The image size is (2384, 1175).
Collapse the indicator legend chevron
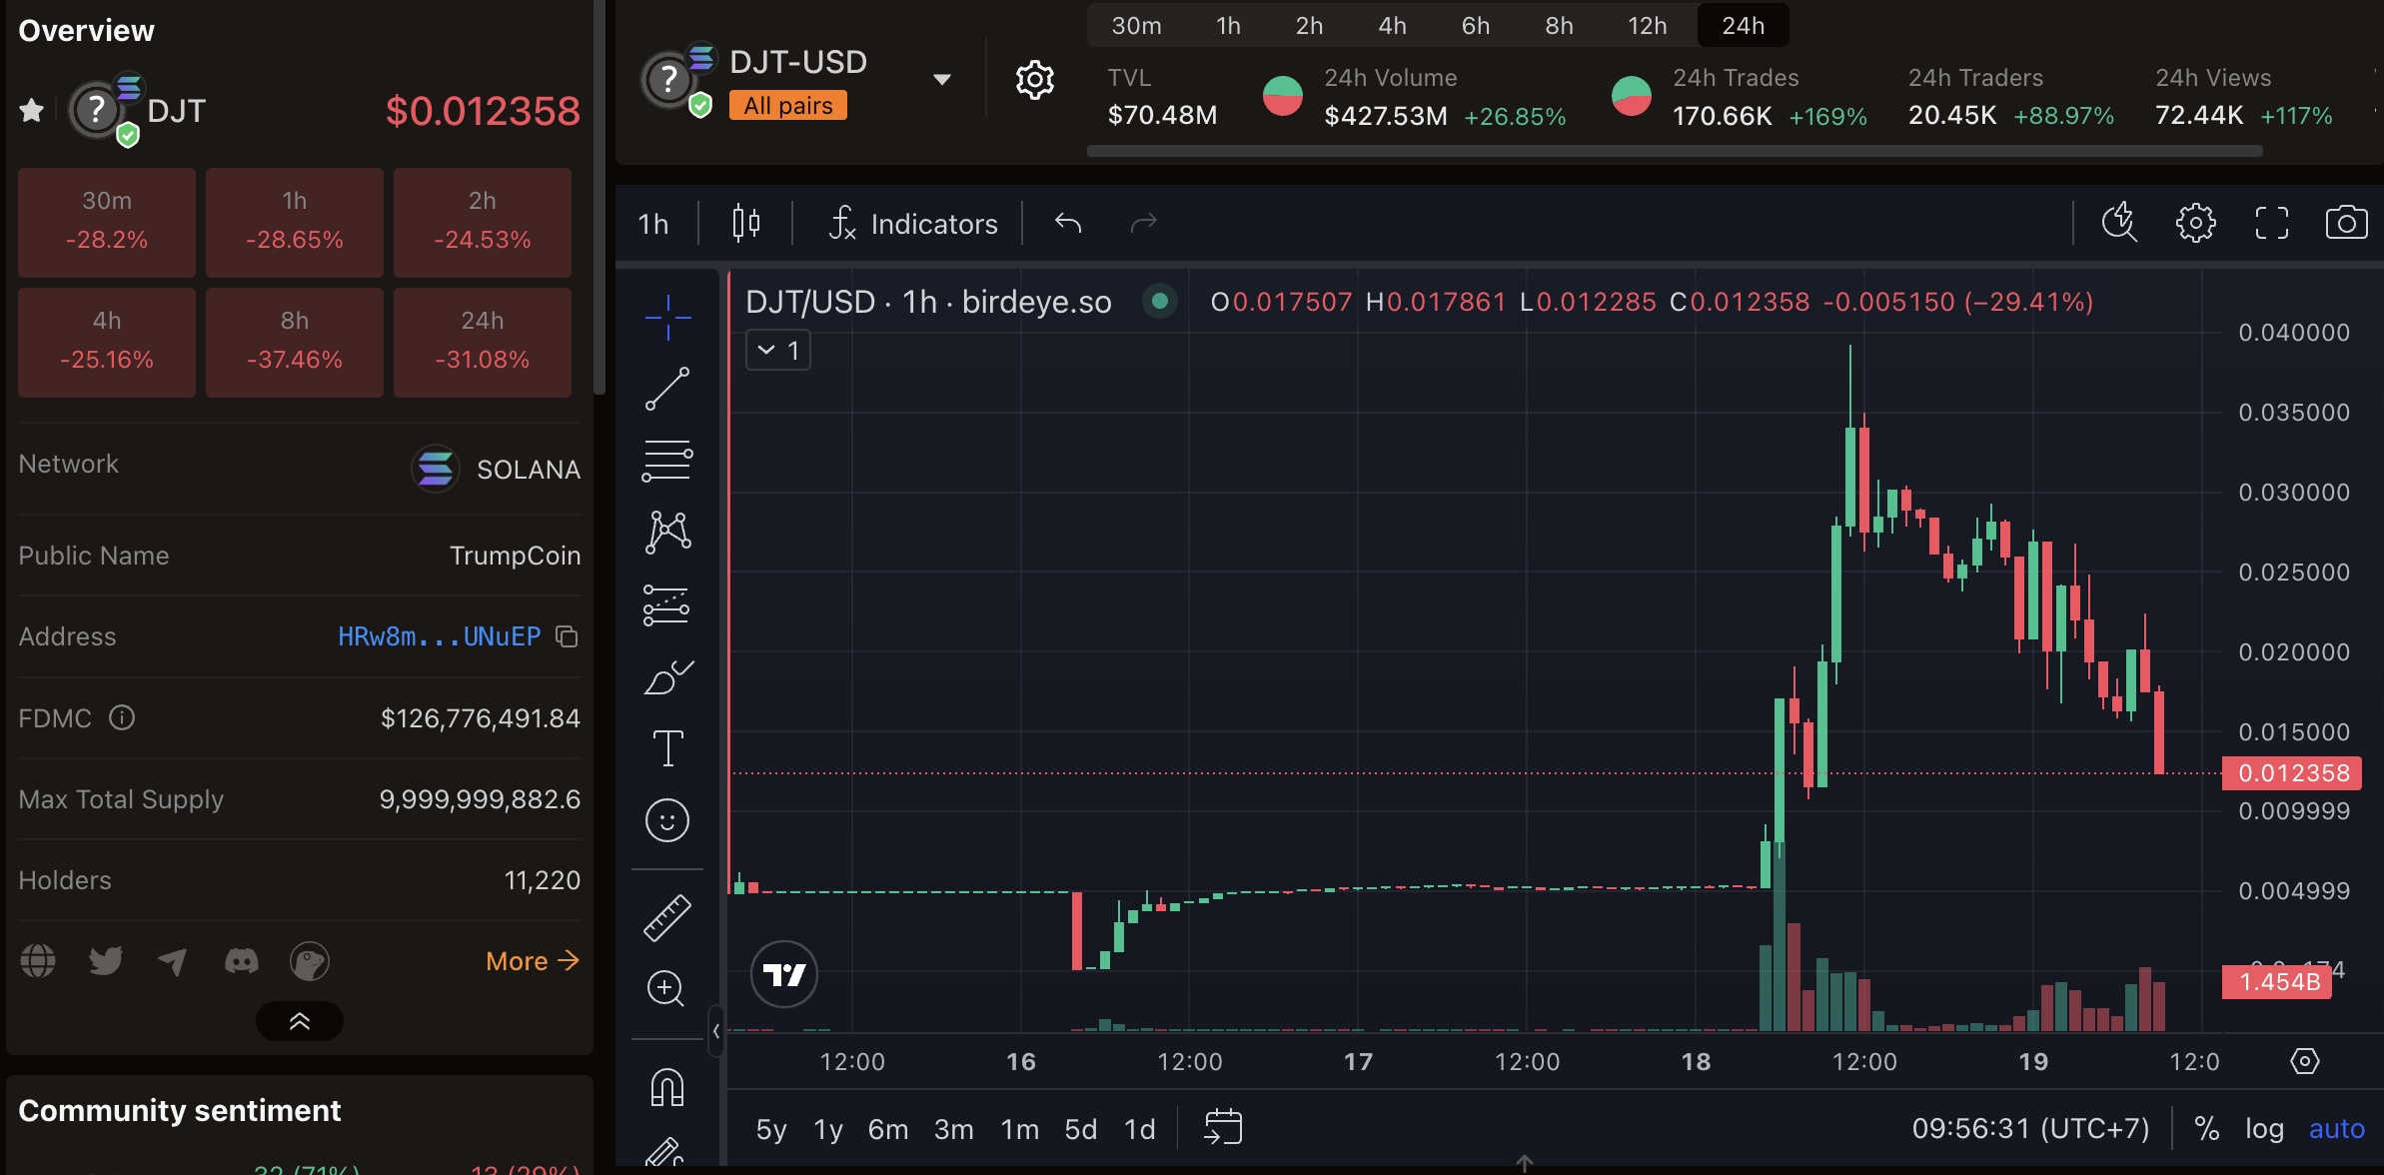pos(777,350)
